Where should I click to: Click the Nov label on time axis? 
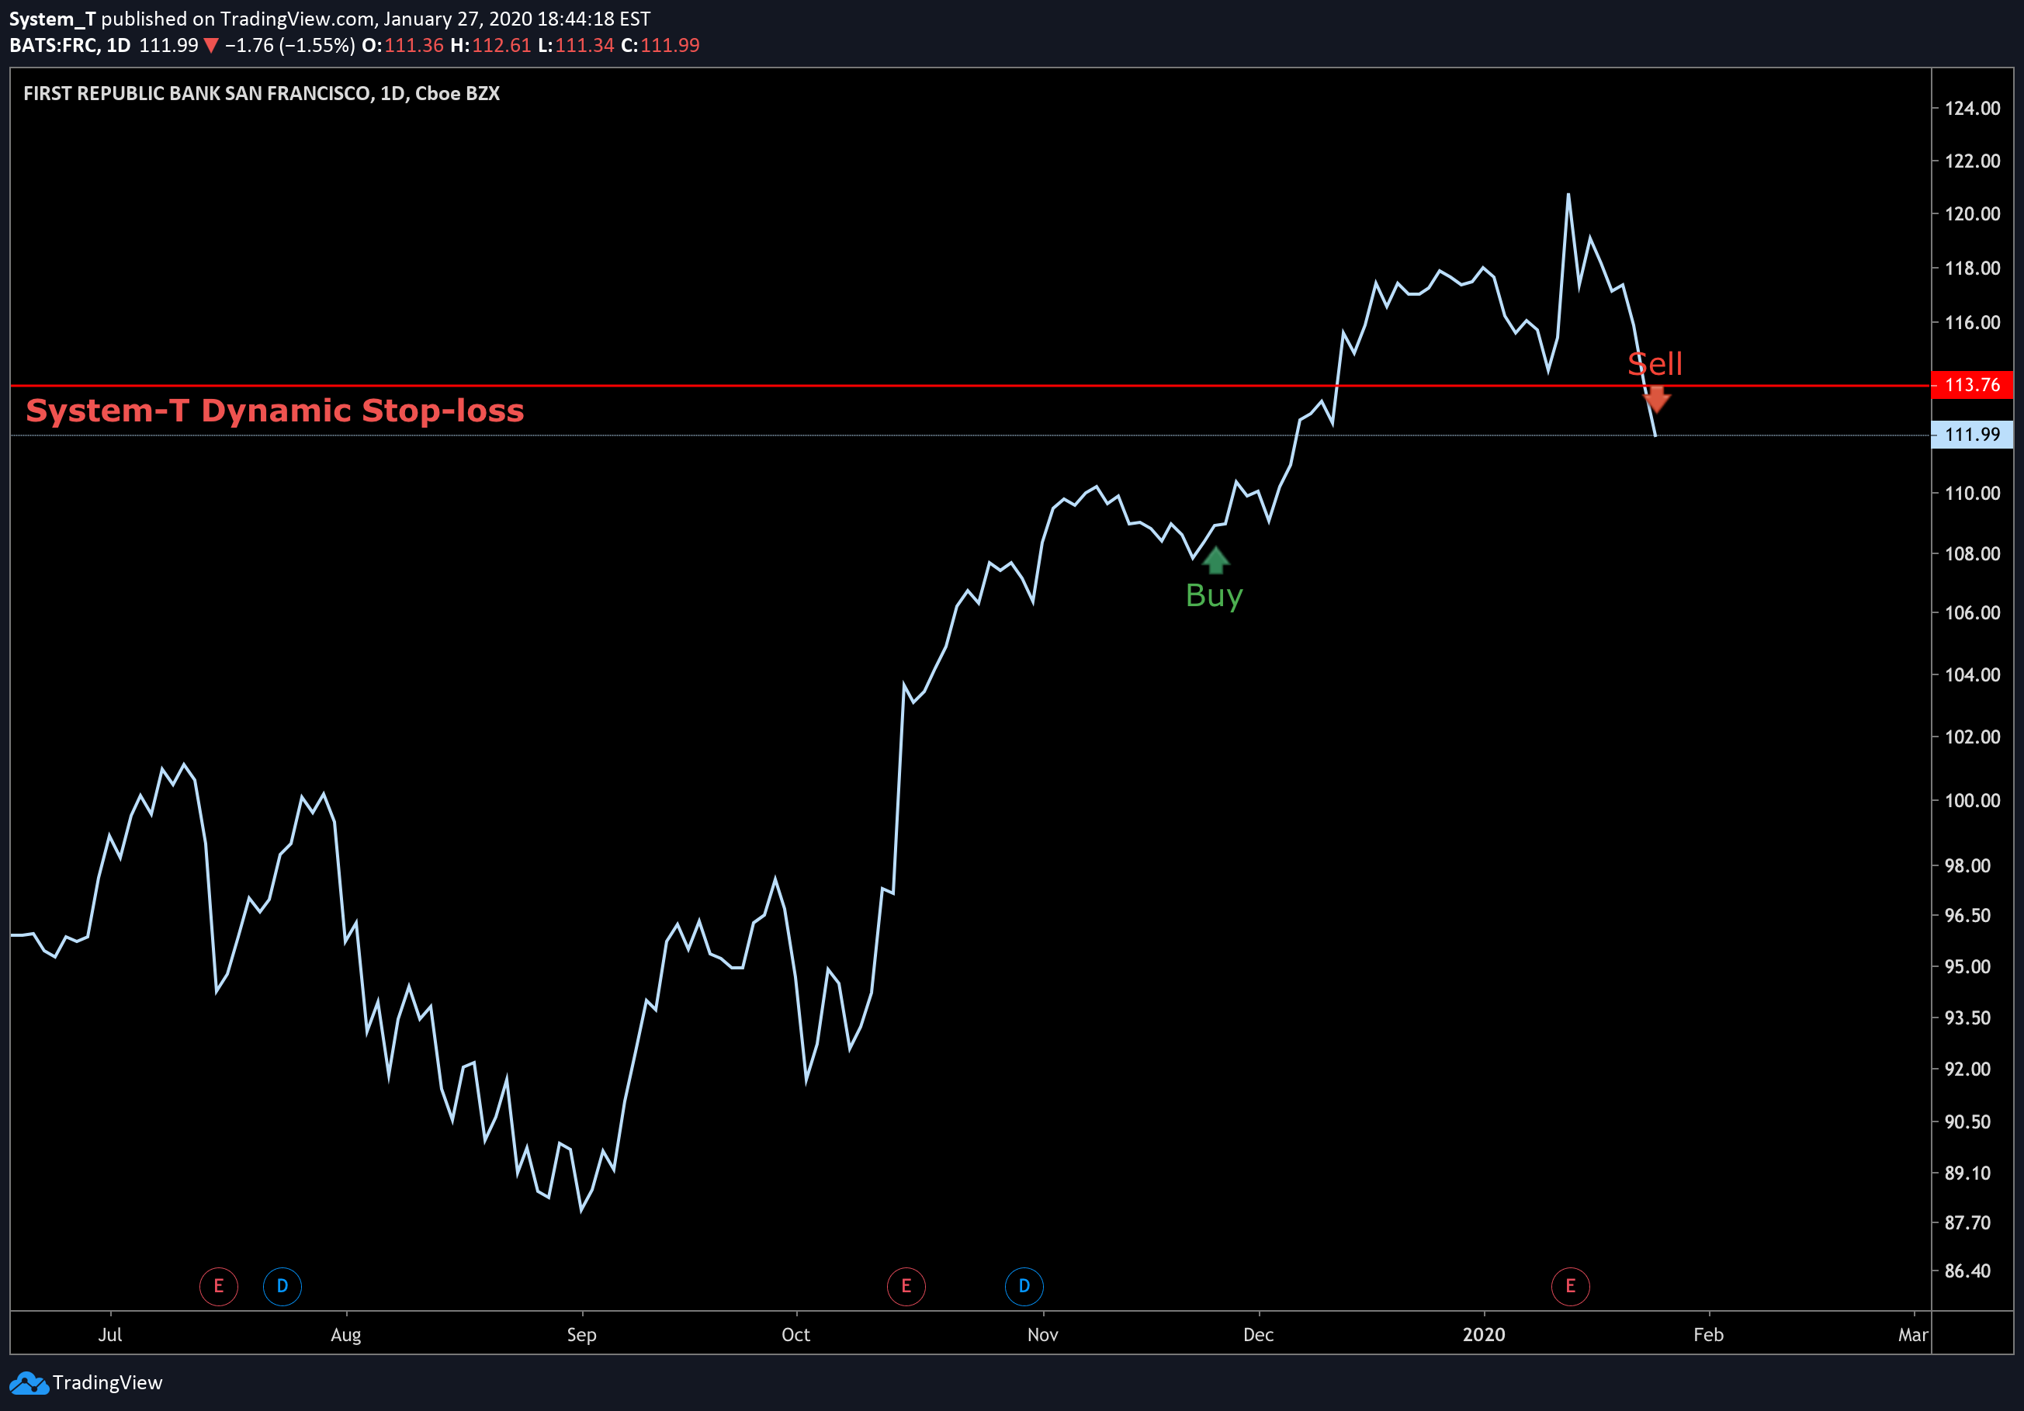click(1043, 1334)
